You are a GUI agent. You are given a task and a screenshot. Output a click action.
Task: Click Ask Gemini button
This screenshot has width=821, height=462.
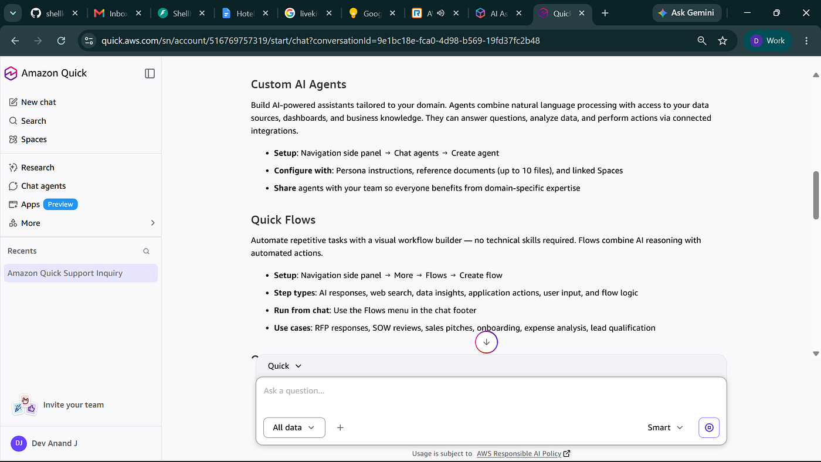[686, 13]
